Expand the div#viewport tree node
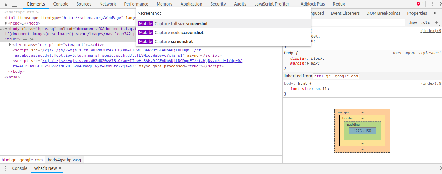 [x=10, y=45]
